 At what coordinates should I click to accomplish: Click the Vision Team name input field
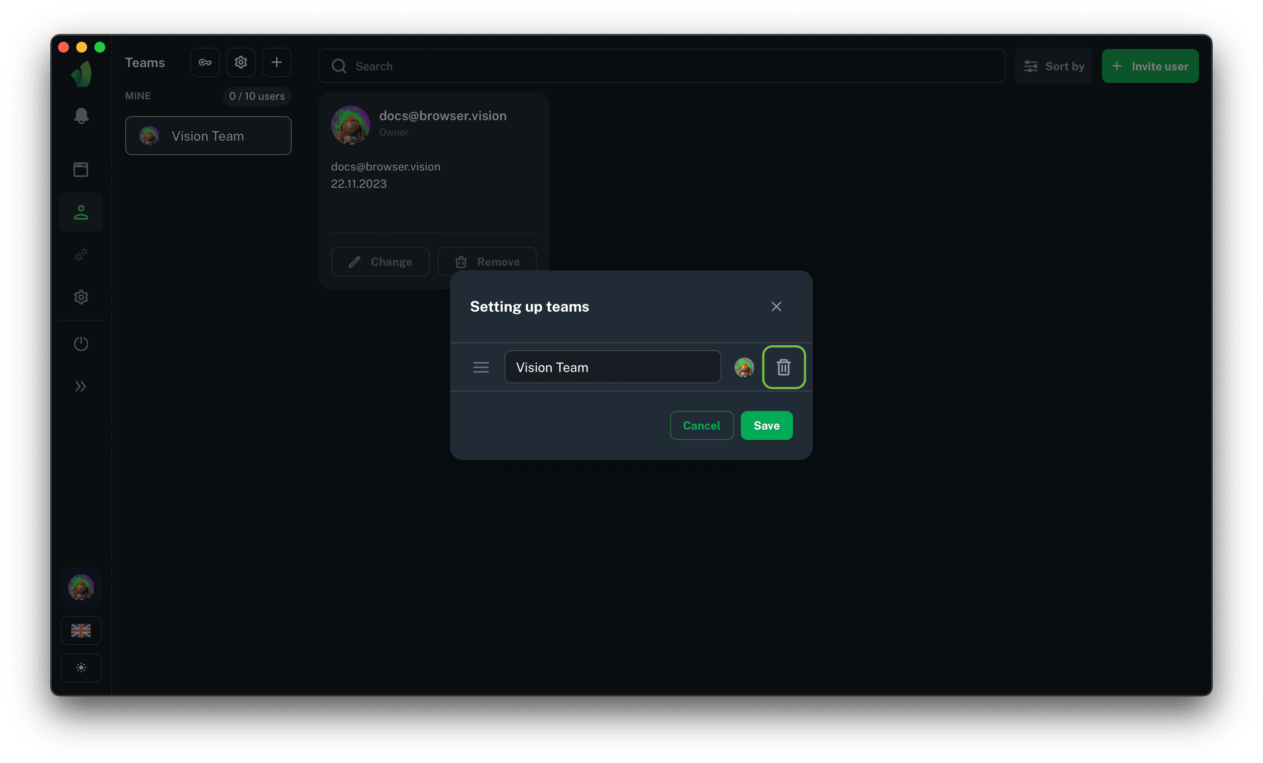(612, 367)
